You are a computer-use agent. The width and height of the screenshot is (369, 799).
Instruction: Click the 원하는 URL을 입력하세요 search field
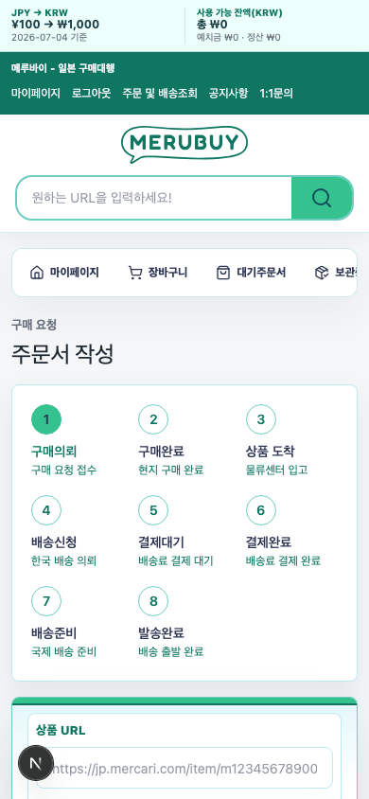[x=154, y=198]
